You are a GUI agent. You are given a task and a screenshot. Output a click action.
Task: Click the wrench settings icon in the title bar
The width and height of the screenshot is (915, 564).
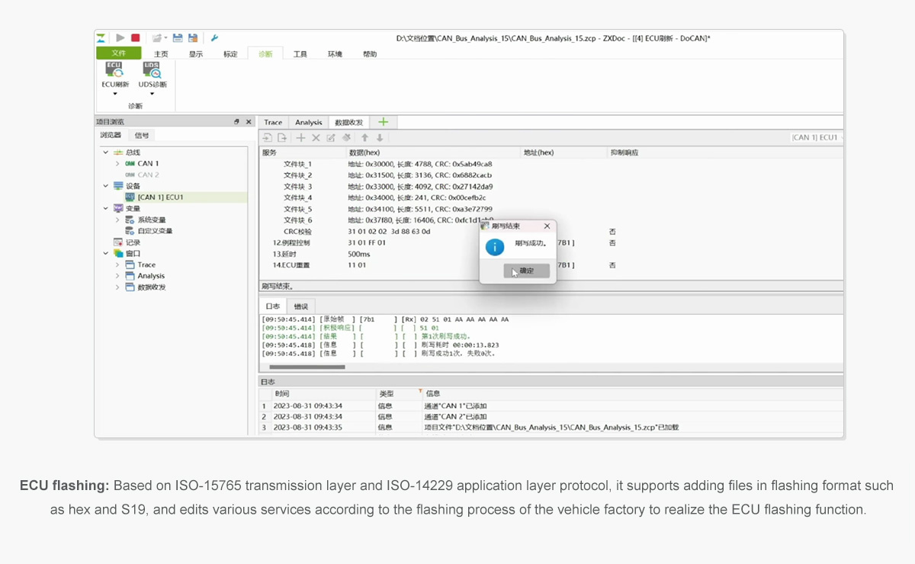point(214,37)
